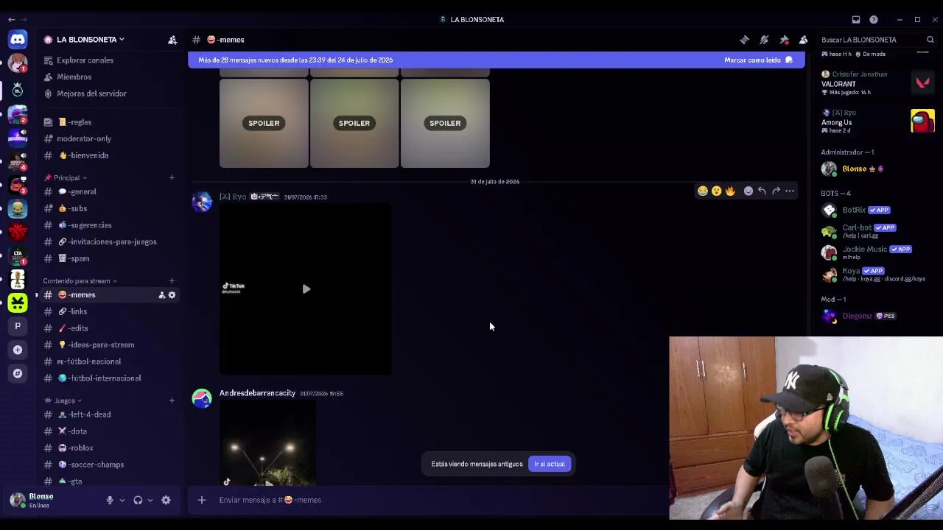Open the sugerencias channel
The width and height of the screenshot is (943, 530).
click(x=111, y=225)
